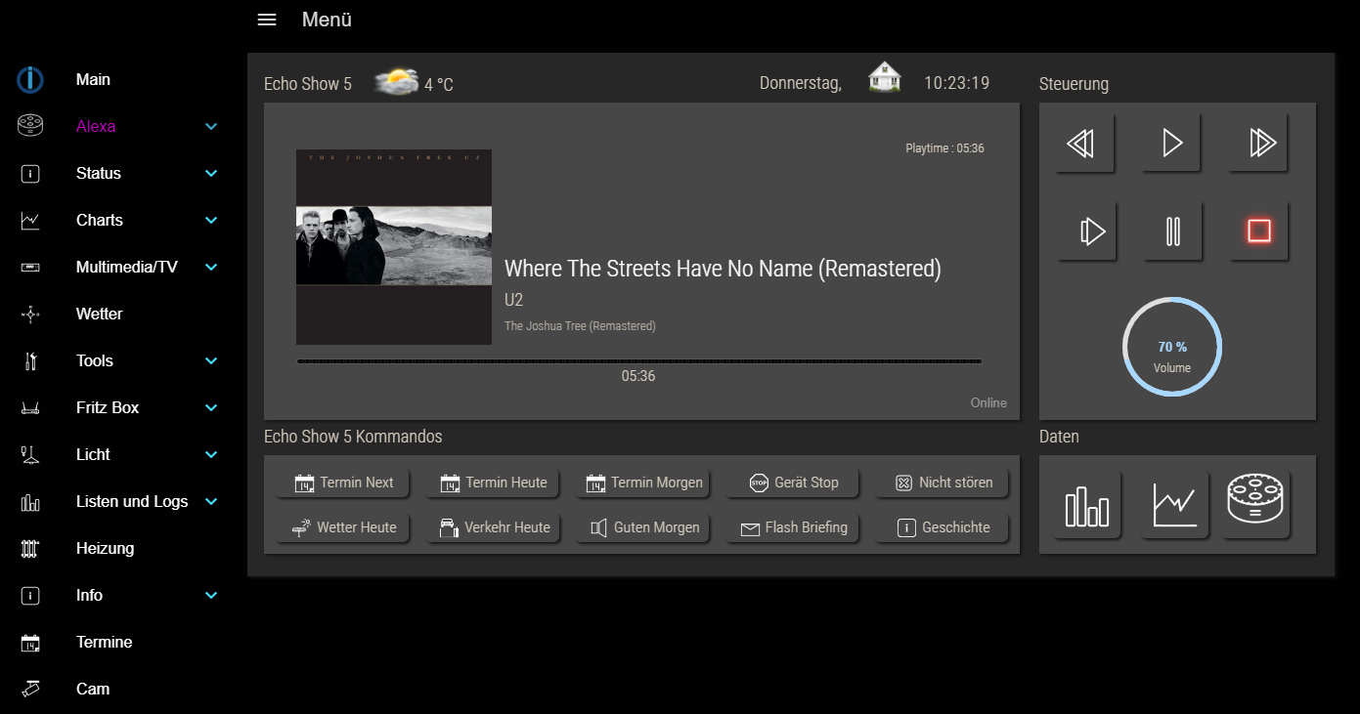Click the Echo device icon beside Alexa in sidebar

[30, 126]
